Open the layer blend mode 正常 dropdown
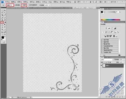 [107, 60]
